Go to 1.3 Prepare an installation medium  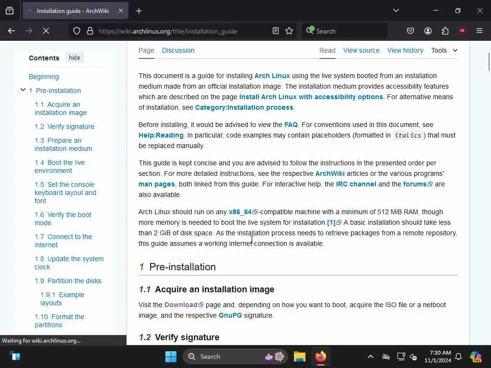(x=63, y=145)
